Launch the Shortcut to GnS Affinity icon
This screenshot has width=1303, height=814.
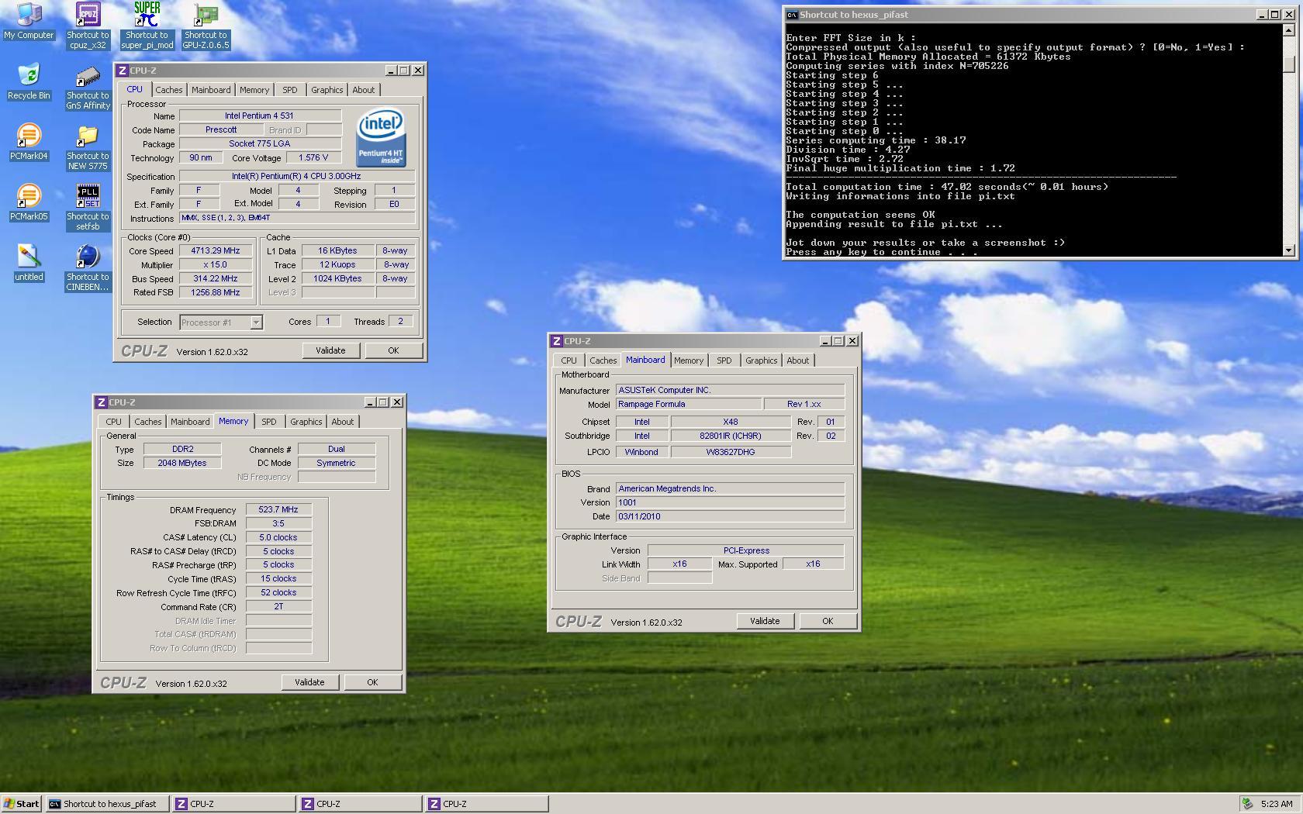tap(88, 87)
